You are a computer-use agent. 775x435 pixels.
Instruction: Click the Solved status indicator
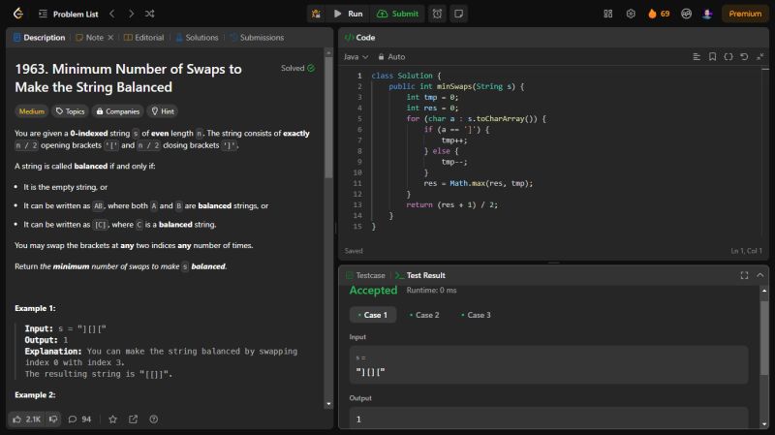[x=297, y=68]
